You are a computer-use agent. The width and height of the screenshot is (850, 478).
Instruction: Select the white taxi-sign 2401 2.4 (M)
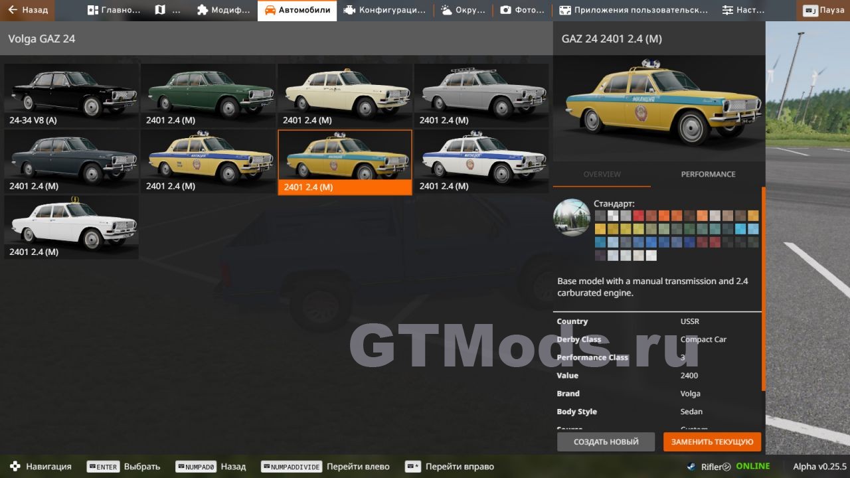(72, 226)
